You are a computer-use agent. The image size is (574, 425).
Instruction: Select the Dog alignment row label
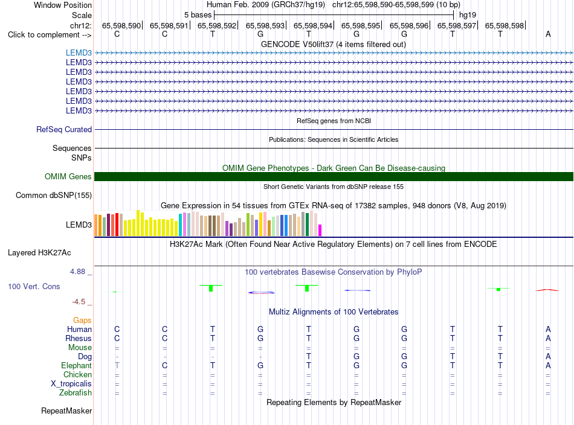(x=85, y=357)
